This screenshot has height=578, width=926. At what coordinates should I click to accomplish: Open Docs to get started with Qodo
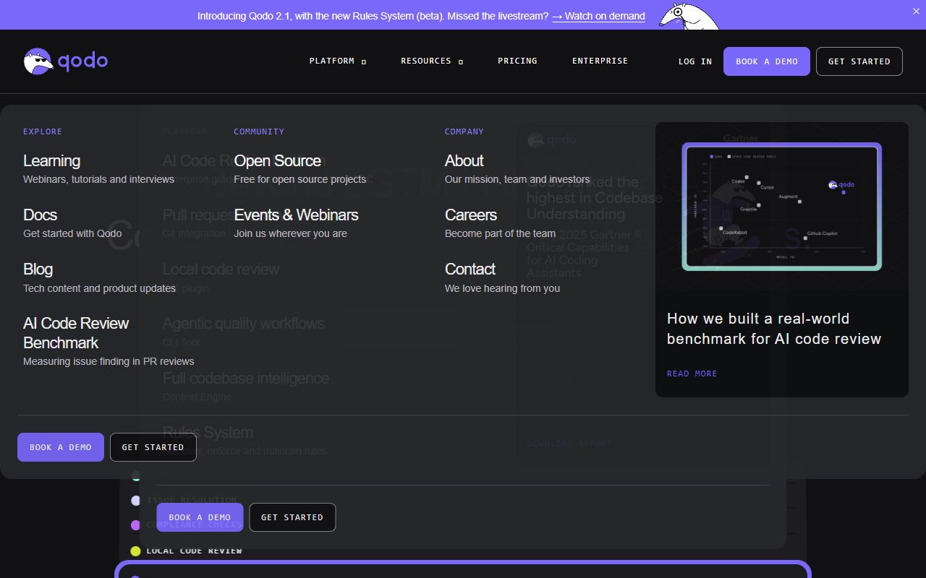40,215
